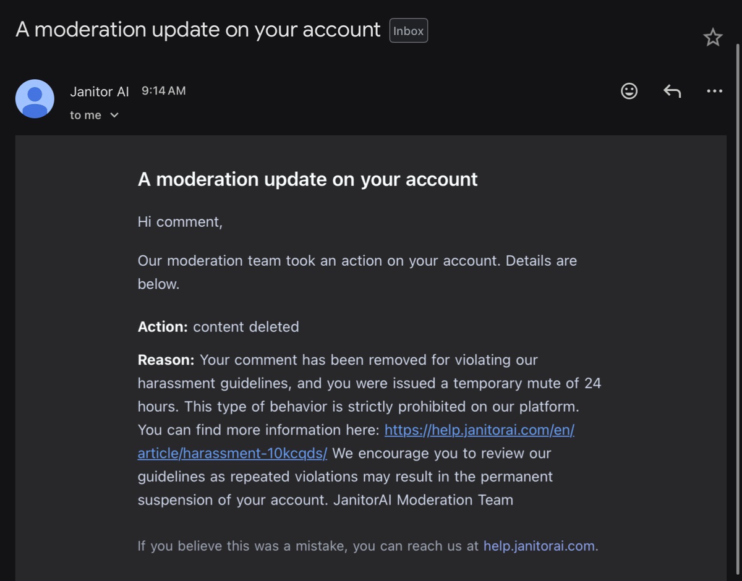Click the 9:14 AM timestamp
The height and width of the screenshot is (581, 742).
163,91
